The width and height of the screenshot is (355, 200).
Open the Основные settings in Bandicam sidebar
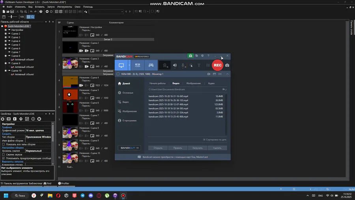point(126,93)
